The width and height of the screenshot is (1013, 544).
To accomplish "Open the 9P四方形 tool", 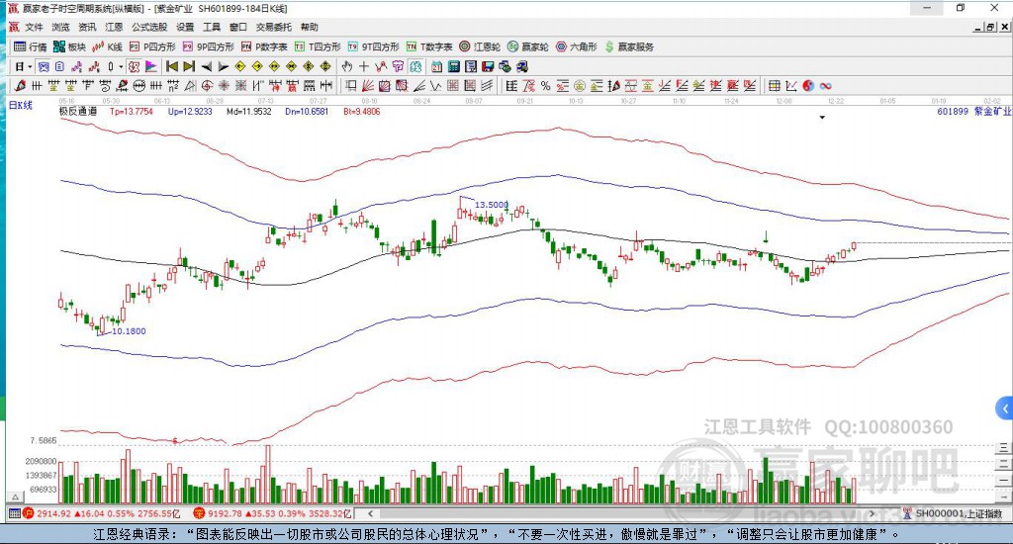I will pos(208,46).
